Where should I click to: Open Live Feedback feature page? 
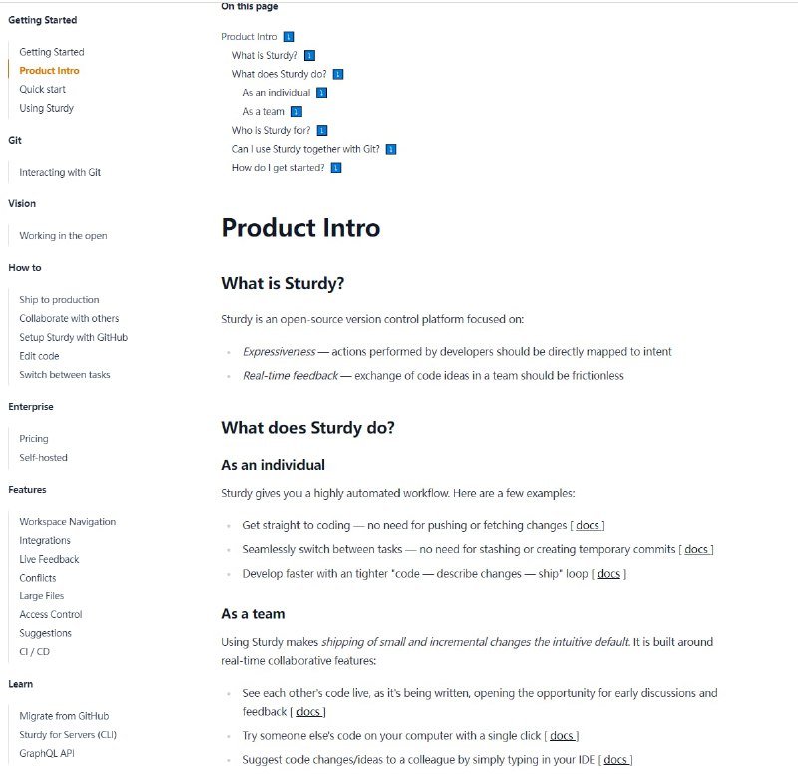[x=49, y=559]
